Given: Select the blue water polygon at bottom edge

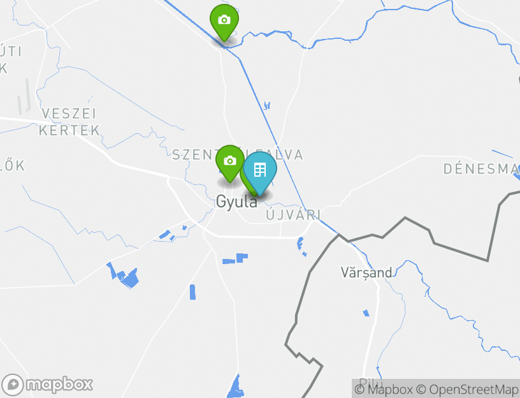Looking at the screenshot, I should [x=236, y=386].
